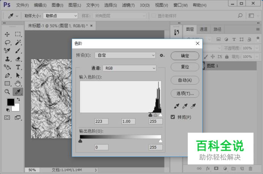Click the add layer style fx icon
263x174 pixels.
point(208,168)
